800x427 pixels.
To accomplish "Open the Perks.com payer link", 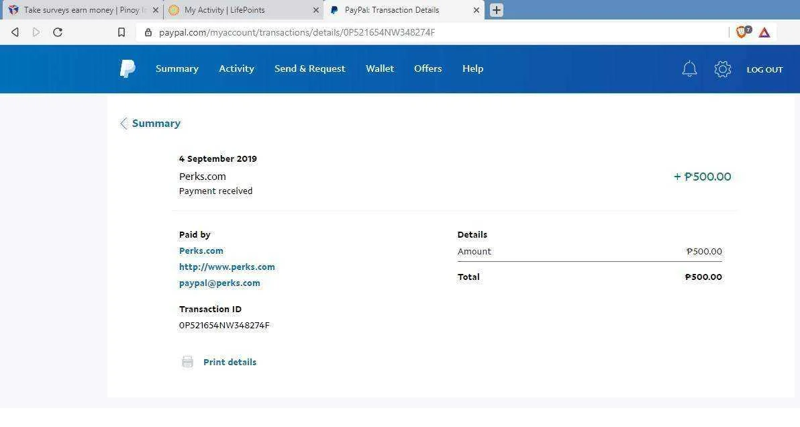I will [201, 250].
